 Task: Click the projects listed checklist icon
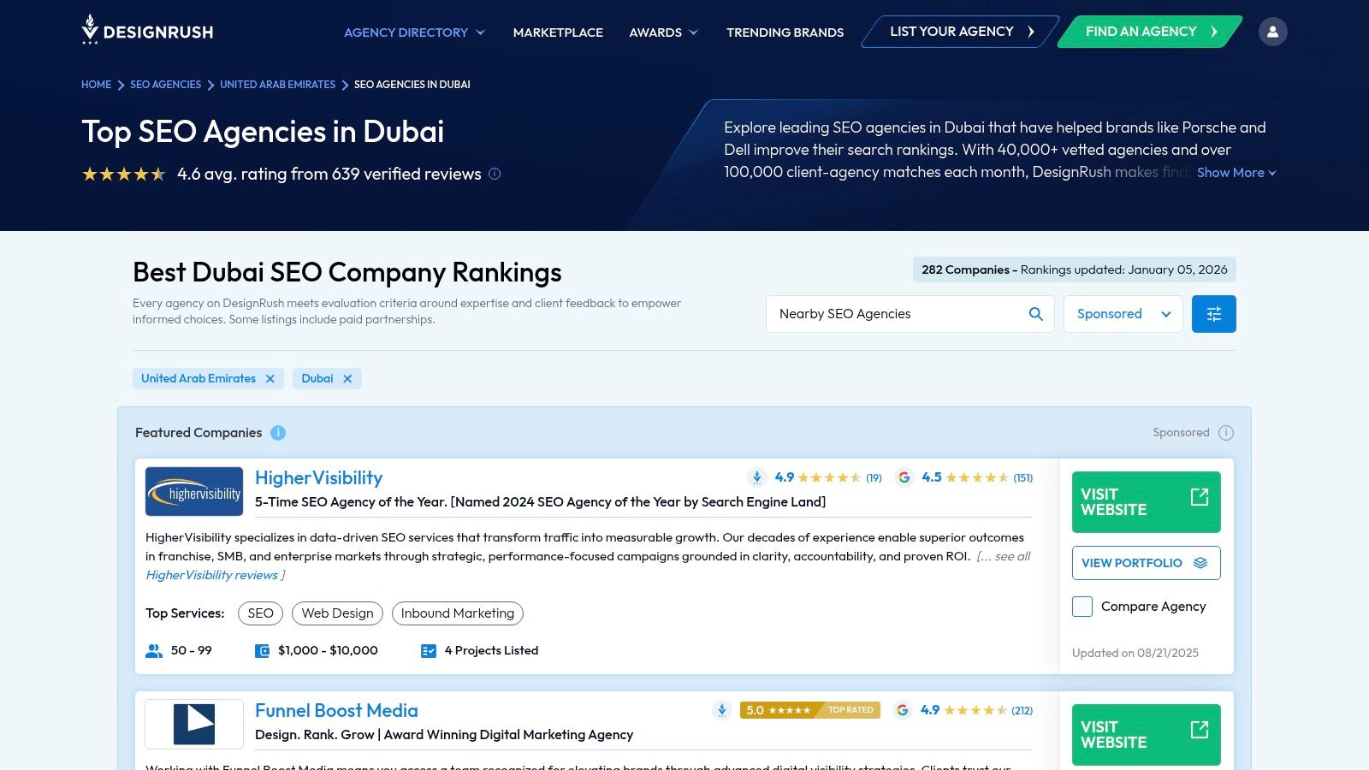[429, 651]
